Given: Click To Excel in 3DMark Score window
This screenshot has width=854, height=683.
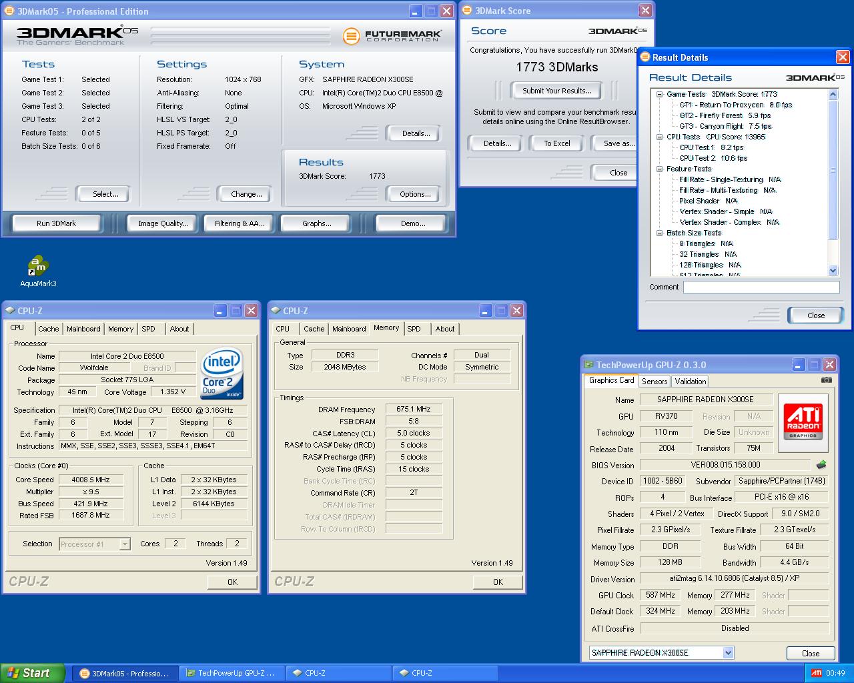Looking at the screenshot, I should (x=557, y=143).
